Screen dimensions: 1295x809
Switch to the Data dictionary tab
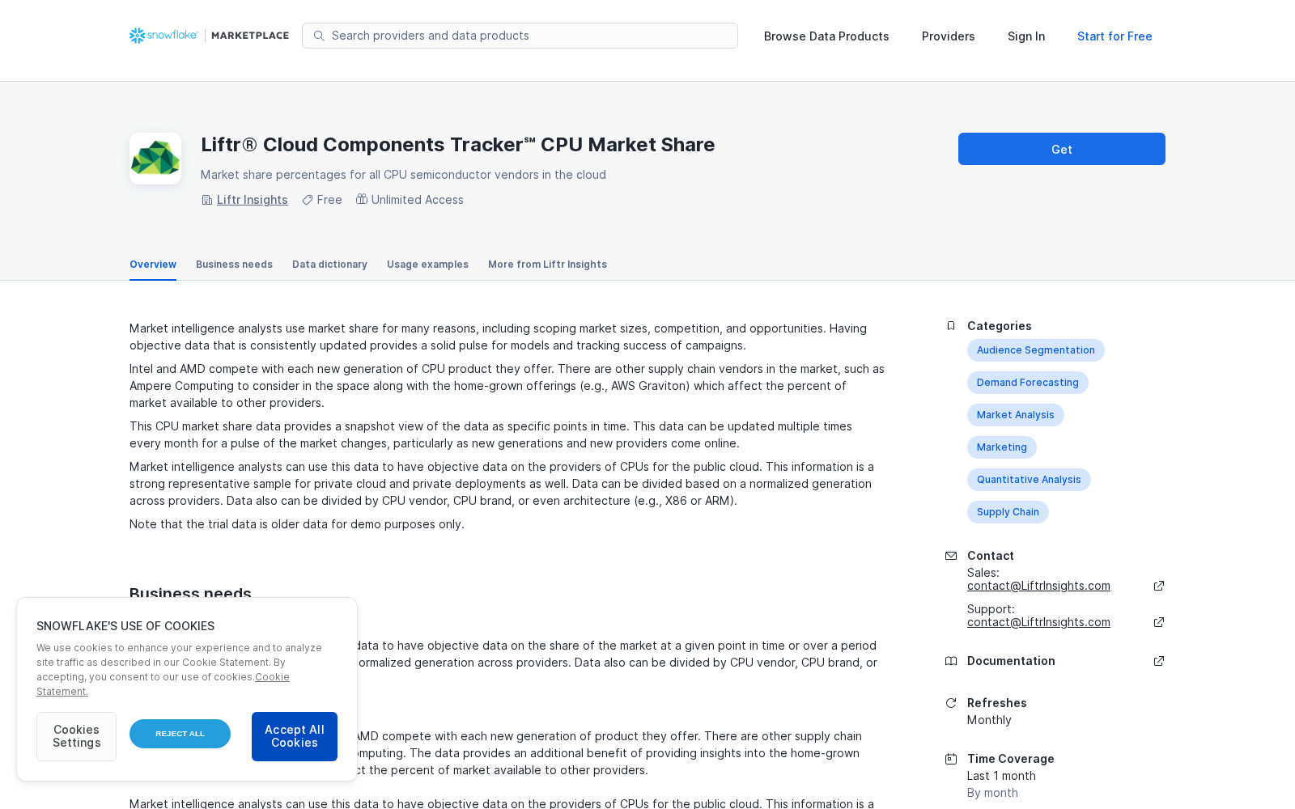(329, 265)
